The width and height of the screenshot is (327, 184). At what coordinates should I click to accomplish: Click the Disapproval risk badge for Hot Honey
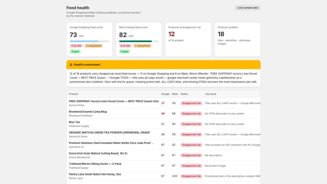pos(191,176)
